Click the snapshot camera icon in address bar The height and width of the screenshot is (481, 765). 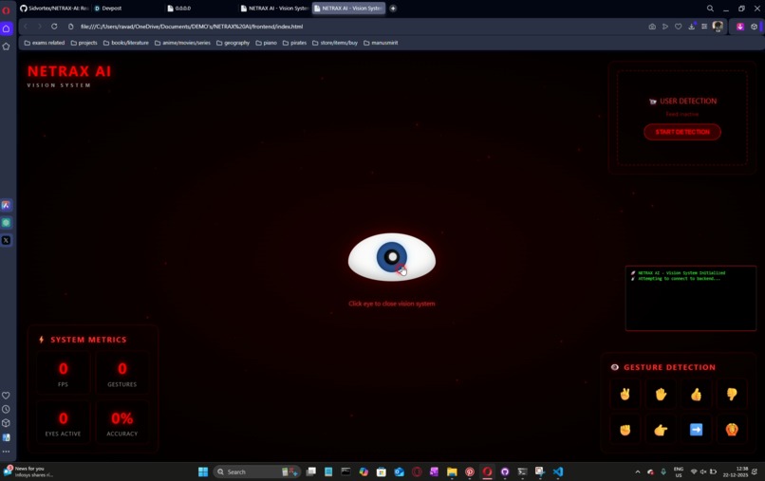pyautogui.click(x=652, y=27)
